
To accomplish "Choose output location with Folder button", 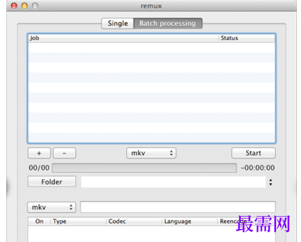I will tap(52, 181).
